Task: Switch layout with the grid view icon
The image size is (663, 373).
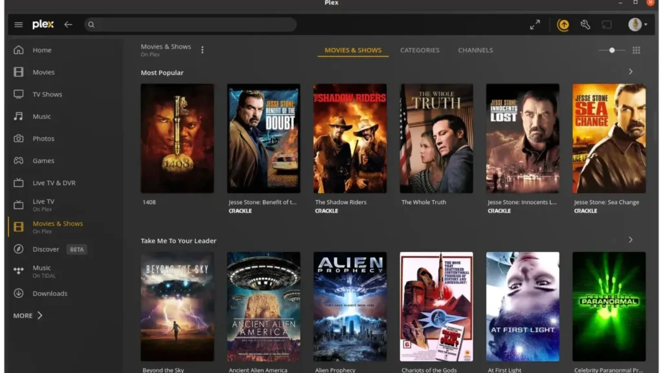Action: [636, 50]
